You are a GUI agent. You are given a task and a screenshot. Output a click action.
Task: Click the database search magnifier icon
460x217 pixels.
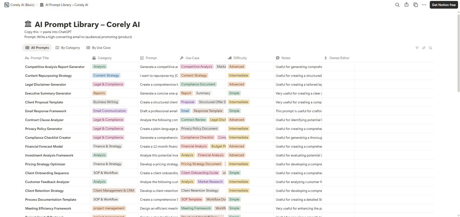430,48
